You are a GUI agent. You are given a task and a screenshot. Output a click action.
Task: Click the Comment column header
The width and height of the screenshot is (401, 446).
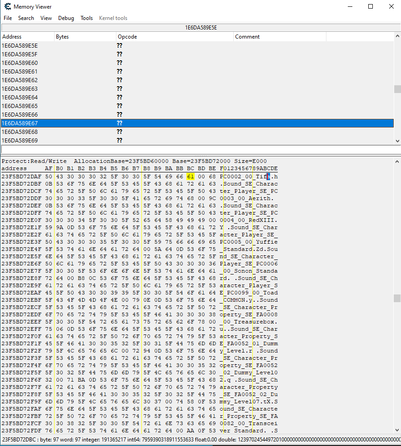click(247, 37)
